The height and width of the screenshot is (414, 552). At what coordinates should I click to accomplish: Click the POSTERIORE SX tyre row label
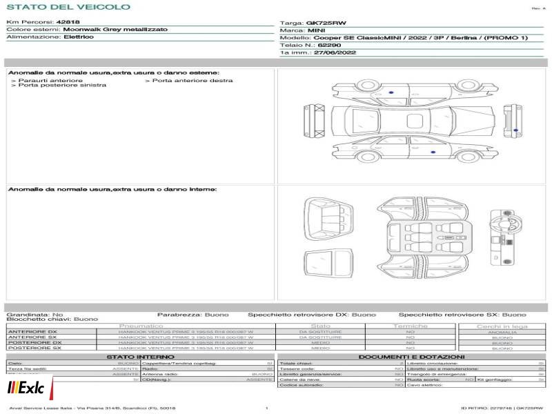point(34,348)
